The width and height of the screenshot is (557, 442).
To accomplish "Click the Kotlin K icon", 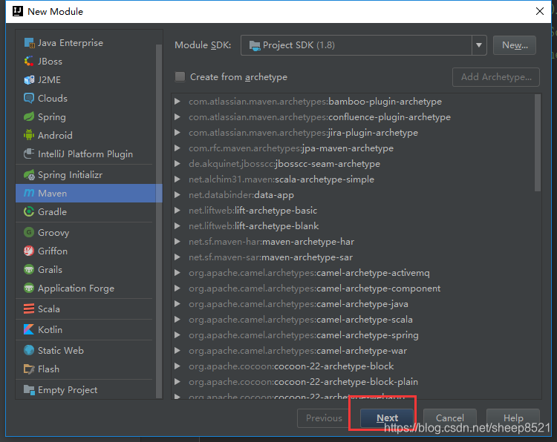I will (29, 329).
